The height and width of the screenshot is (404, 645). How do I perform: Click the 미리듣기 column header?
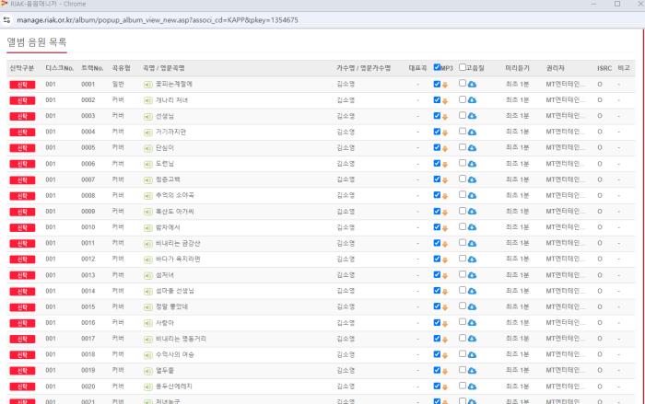coord(517,68)
